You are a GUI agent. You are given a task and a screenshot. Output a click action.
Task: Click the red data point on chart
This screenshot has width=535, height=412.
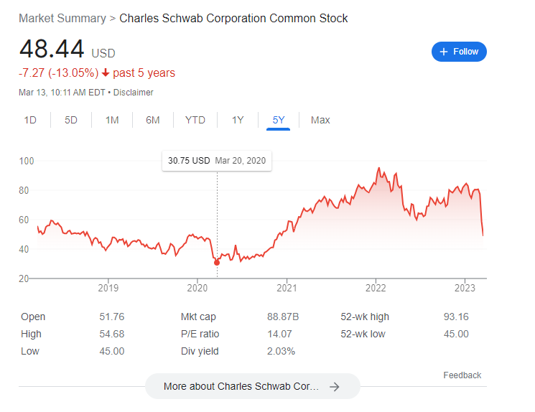(217, 263)
